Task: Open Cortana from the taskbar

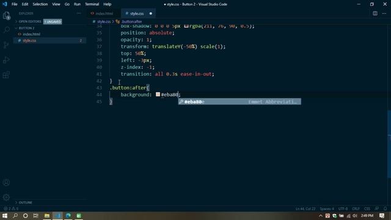Action: tap(26, 216)
